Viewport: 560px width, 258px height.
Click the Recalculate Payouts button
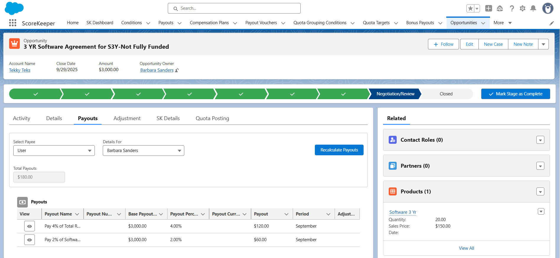point(339,150)
